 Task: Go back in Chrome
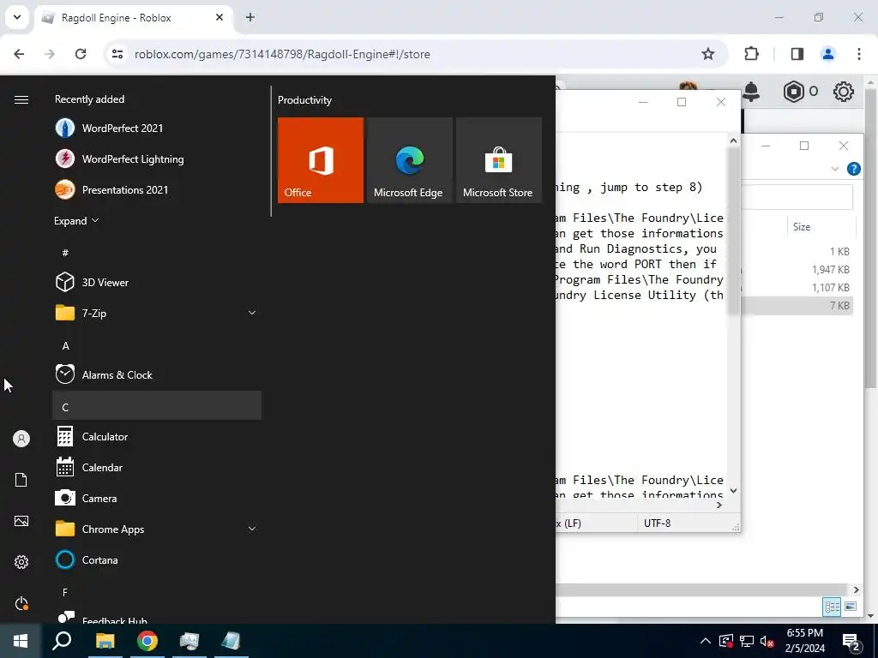19,54
